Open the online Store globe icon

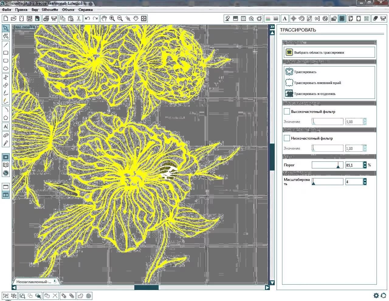[6, 173]
